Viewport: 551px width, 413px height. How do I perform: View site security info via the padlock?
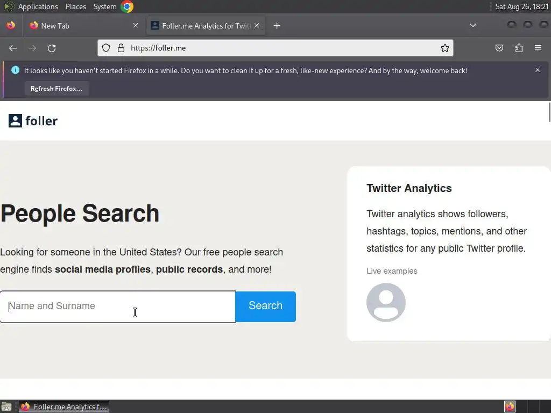pyautogui.click(x=121, y=48)
